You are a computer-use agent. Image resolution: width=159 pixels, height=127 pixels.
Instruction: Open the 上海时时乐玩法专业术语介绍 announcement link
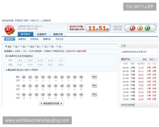[134, 52]
